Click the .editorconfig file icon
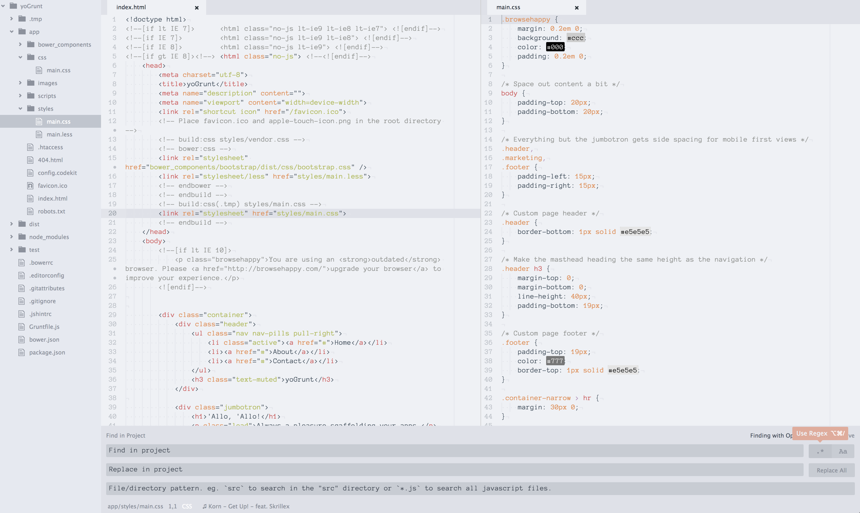Viewport: 860px width, 513px height. tap(22, 275)
